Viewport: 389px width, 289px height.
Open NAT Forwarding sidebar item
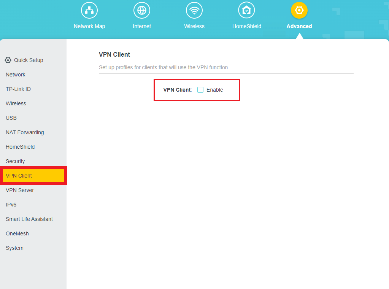pos(25,132)
